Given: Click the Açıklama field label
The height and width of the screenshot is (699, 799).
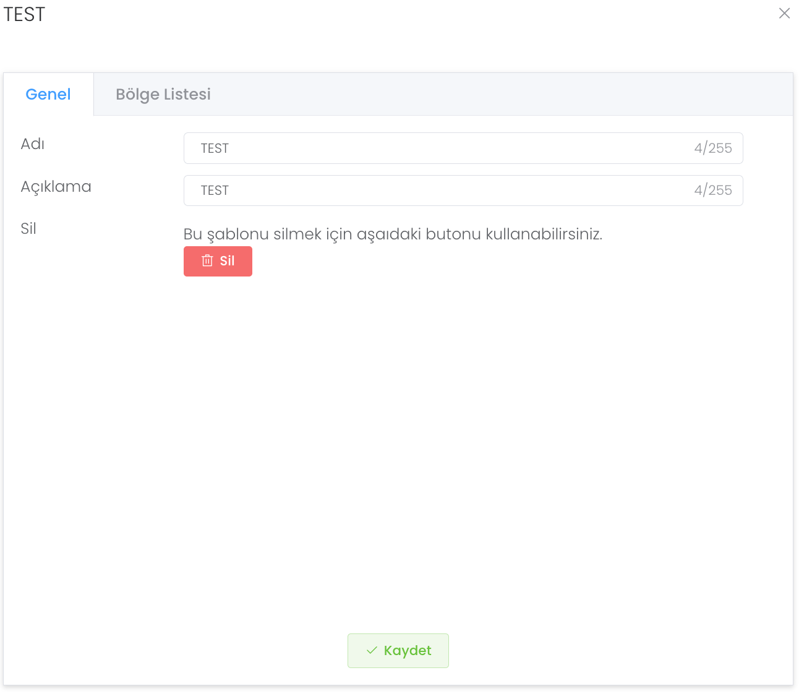Looking at the screenshot, I should (56, 187).
